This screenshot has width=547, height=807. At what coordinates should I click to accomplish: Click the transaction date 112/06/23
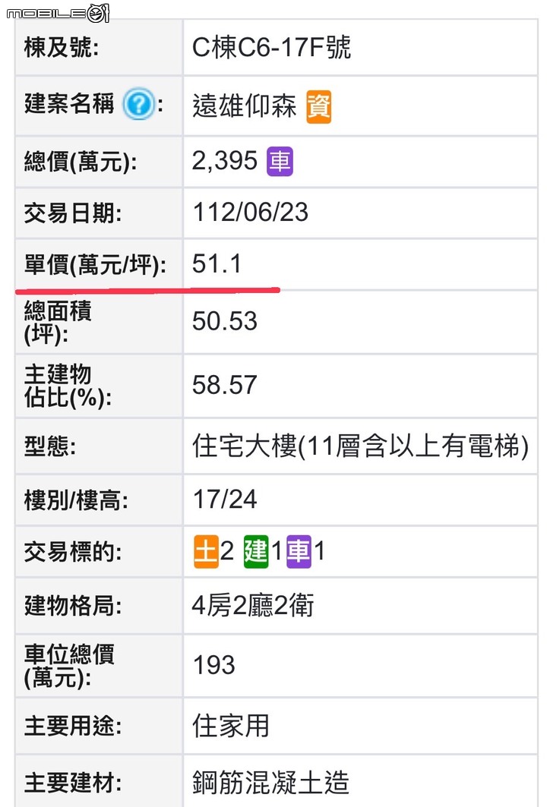point(250,212)
